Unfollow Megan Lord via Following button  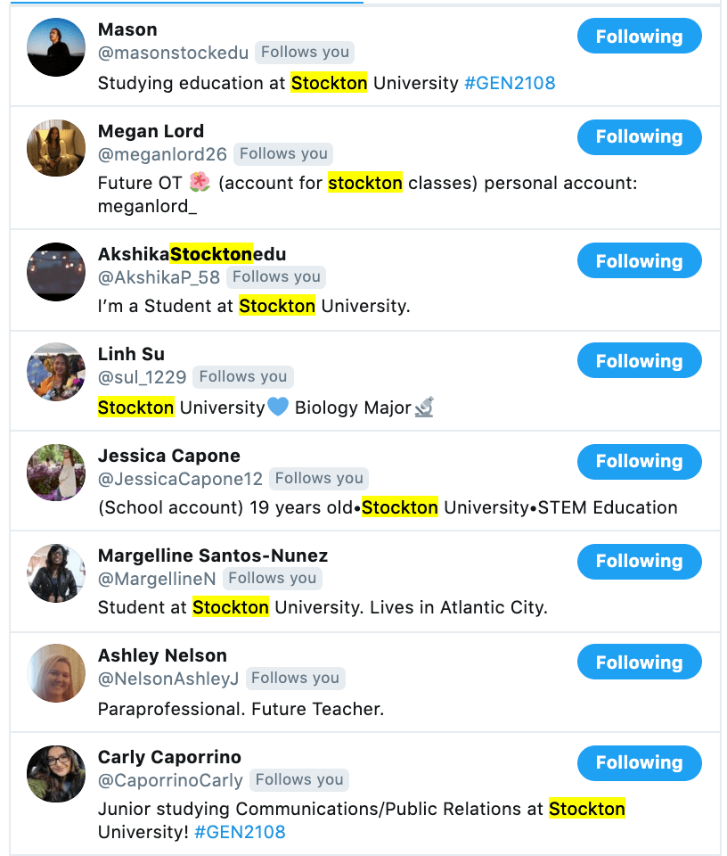click(639, 136)
